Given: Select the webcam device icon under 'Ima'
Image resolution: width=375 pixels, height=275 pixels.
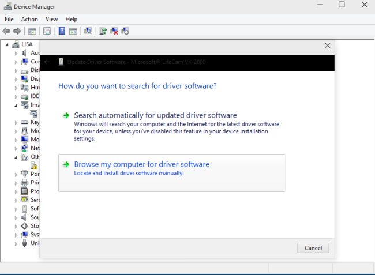Looking at the screenshot, I should [34, 114].
